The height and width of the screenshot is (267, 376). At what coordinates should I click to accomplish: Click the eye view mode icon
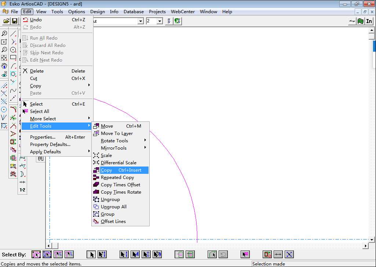[x=4, y=74]
